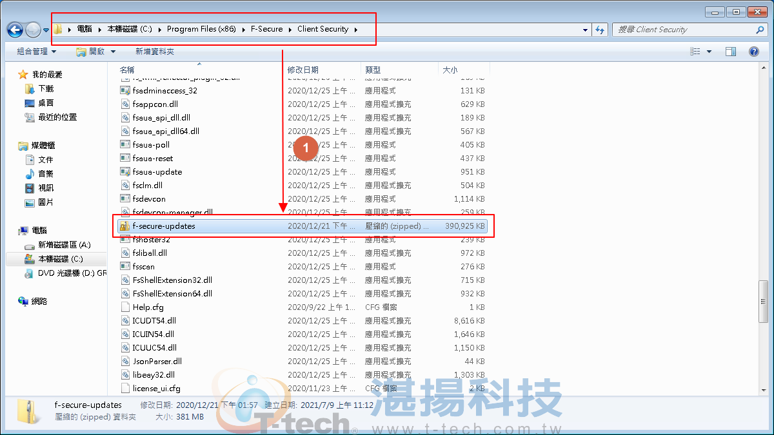
Task: Refresh the Client Security folder view
Action: tap(600, 30)
